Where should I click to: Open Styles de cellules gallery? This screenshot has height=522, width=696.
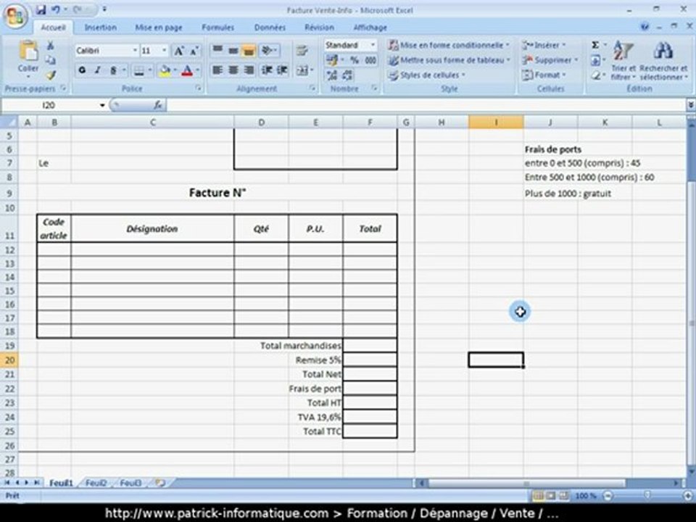tap(426, 75)
